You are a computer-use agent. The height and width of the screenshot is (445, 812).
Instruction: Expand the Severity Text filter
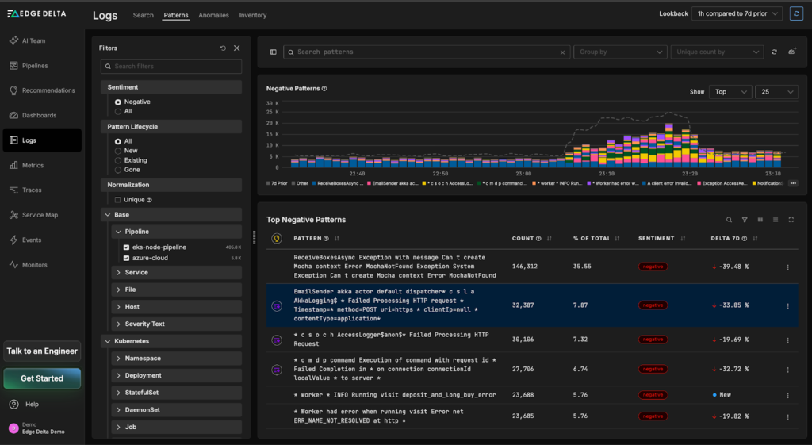click(144, 324)
